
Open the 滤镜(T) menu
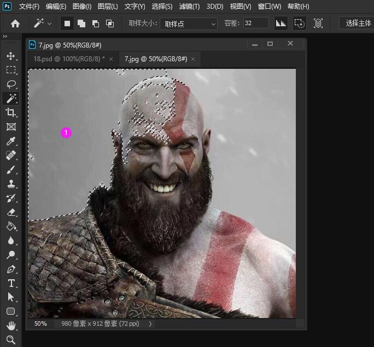(x=189, y=7)
